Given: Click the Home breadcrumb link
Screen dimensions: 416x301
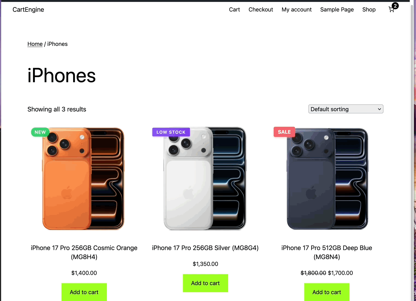Looking at the screenshot, I should coord(35,44).
